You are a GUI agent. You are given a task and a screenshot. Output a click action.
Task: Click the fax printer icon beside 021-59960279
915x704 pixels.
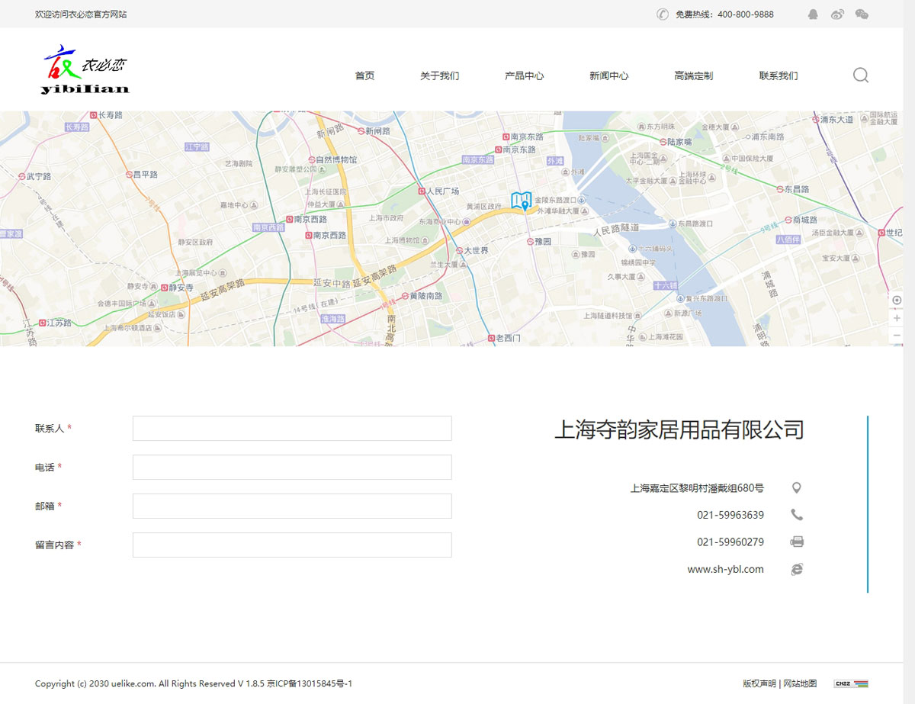point(797,542)
